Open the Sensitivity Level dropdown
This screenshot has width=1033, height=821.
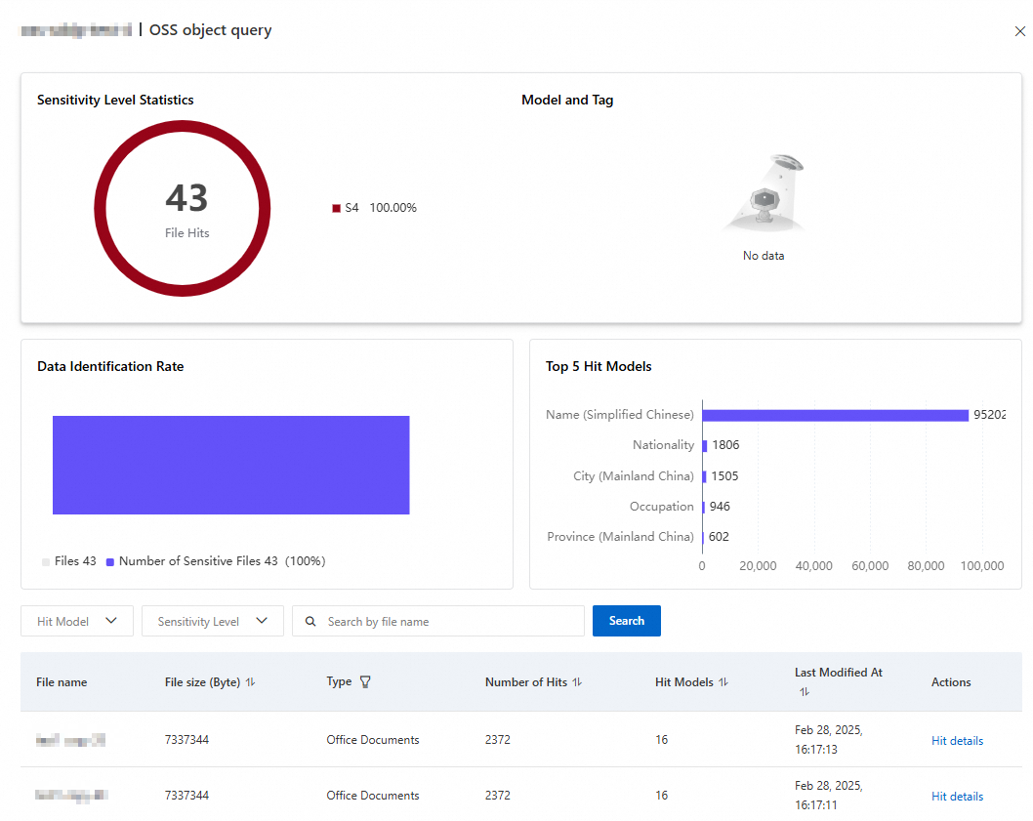click(x=213, y=621)
